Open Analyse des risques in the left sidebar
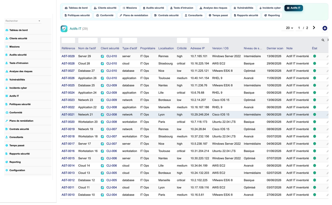 pos(21,71)
